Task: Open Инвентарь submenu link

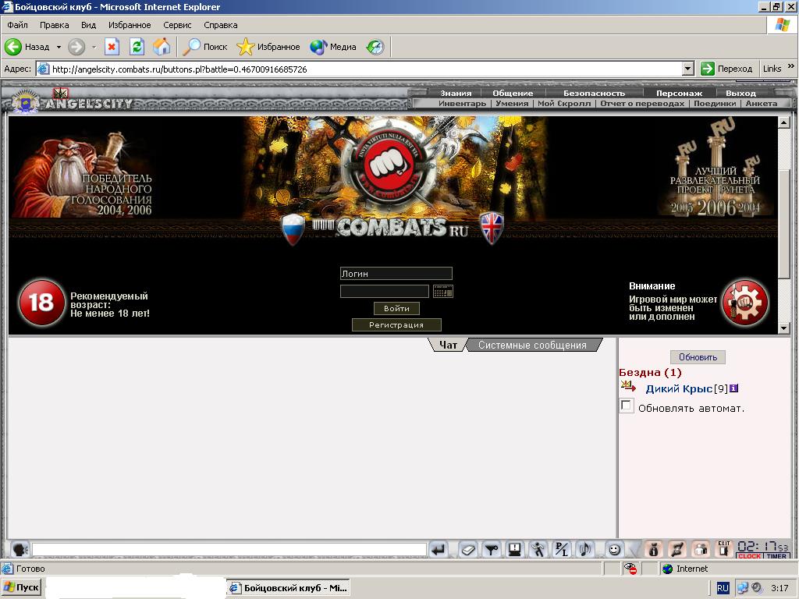Action: [462, 104]
